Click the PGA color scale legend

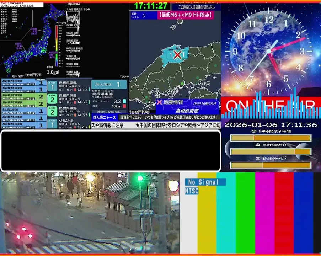57,46
